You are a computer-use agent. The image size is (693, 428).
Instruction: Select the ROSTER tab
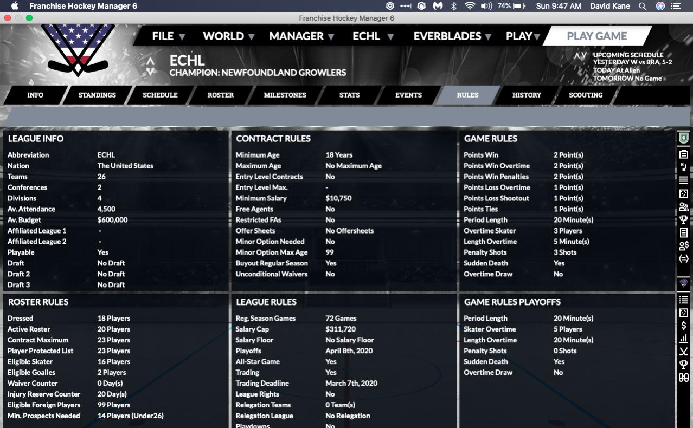pyautogui.click(x=220, y=95)
